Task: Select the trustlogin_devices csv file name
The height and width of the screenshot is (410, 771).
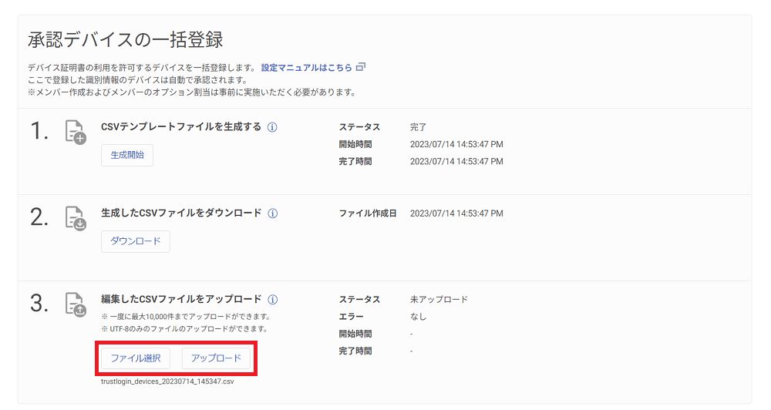Action: [x=167, y=381]
